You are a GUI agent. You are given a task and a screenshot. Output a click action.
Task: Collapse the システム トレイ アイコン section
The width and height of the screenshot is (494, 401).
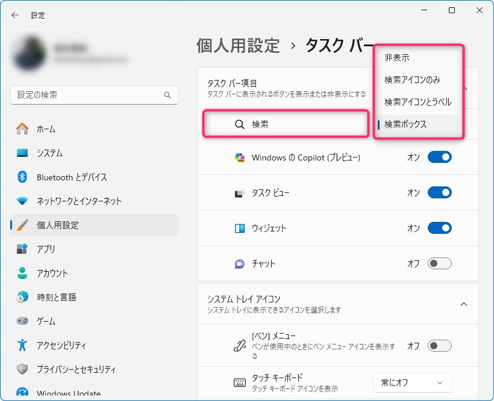(464, 304)
